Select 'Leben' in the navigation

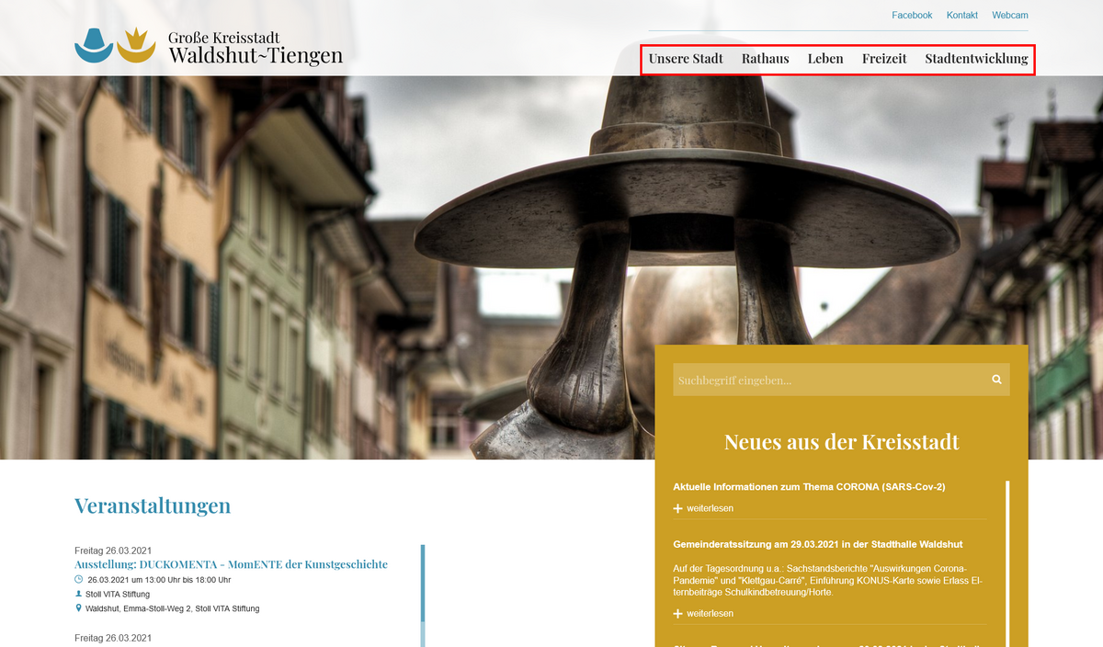click(825, 59)
